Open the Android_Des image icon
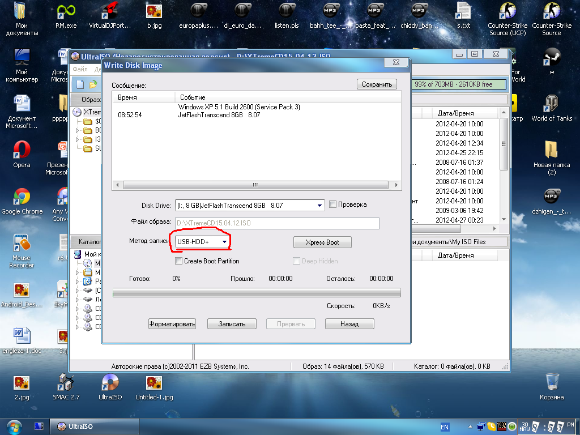 [22, 294]
